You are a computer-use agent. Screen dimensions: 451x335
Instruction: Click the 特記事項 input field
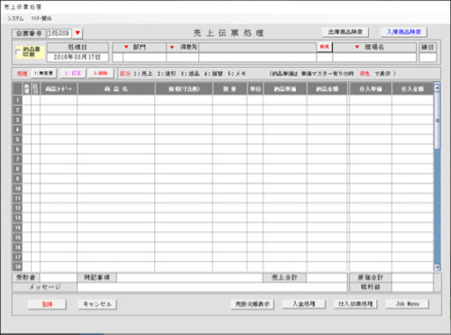pyautogui.click(x=189, y=278)
